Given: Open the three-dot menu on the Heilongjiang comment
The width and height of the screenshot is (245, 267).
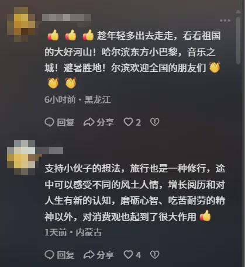Looking at the screenshot, I should (x=225, y=20).
